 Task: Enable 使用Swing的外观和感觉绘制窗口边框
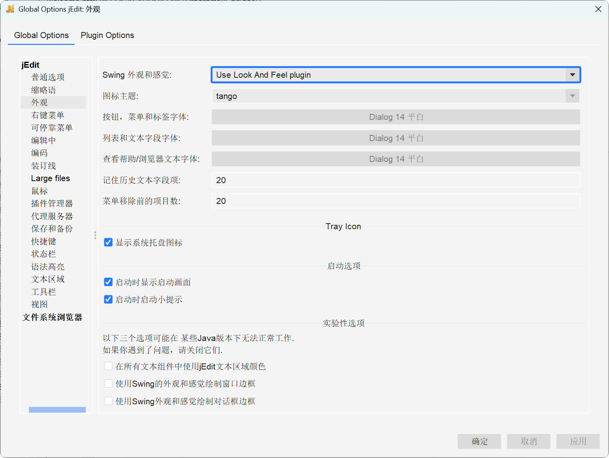point(108,383)
